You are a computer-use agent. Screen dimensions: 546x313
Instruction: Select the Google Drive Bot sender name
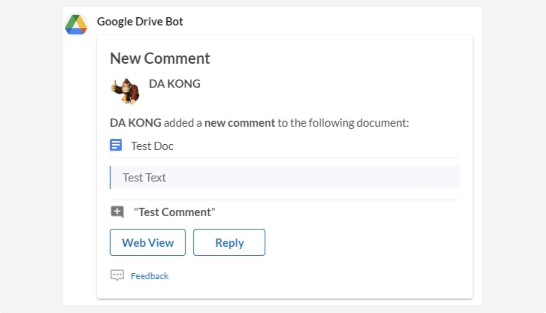point(140,22)
